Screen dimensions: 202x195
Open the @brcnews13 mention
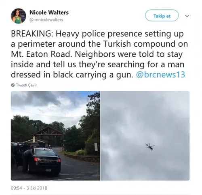coord(160,75)
